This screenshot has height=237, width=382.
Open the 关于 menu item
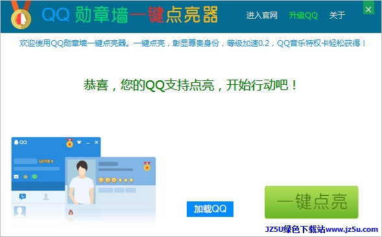coord(337,16)
